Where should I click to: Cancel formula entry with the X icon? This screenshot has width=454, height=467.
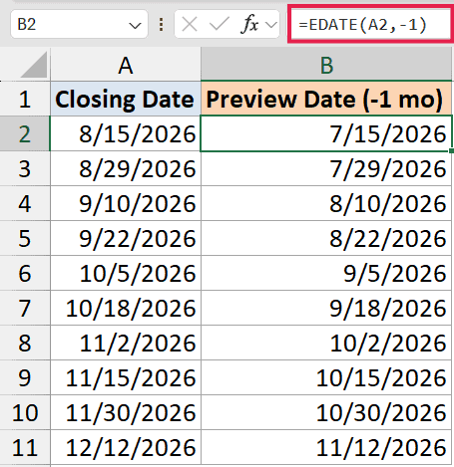tap(190, 25)
